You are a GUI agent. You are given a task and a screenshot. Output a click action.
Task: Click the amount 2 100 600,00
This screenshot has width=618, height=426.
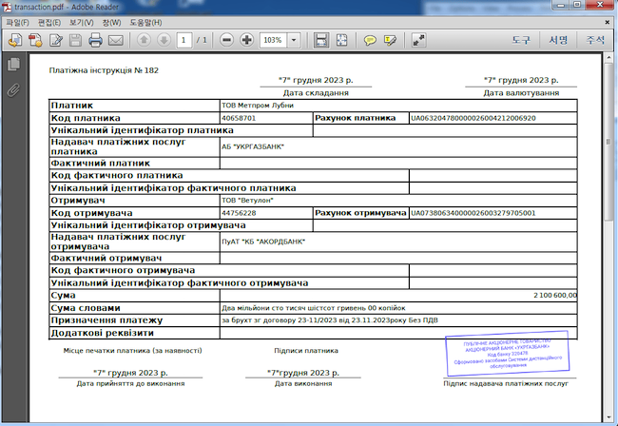click(555, 295)
